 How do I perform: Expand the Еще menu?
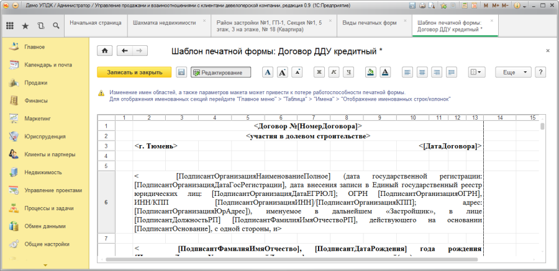click(x=512, y=73)
